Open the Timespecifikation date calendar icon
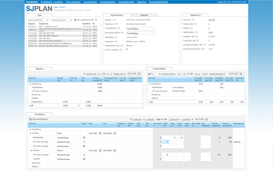273x173 pixels. [241, 74]
